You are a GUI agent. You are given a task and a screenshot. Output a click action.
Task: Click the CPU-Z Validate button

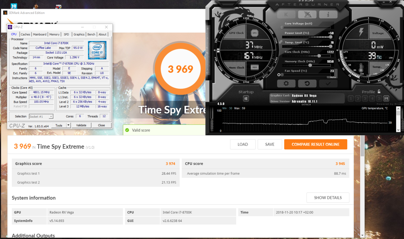point(81,125)
